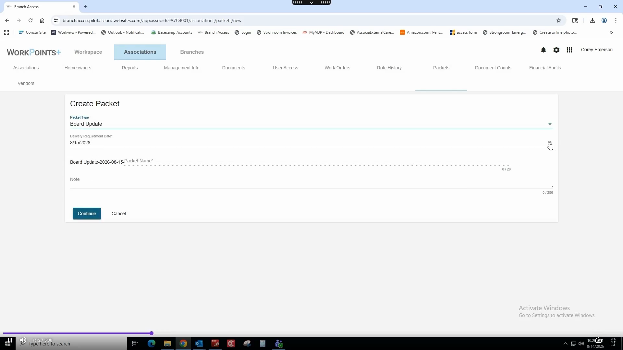Click the browser address bar URL
The width and height of the screenshot is (623, 350).
click(x=152, y=20)
